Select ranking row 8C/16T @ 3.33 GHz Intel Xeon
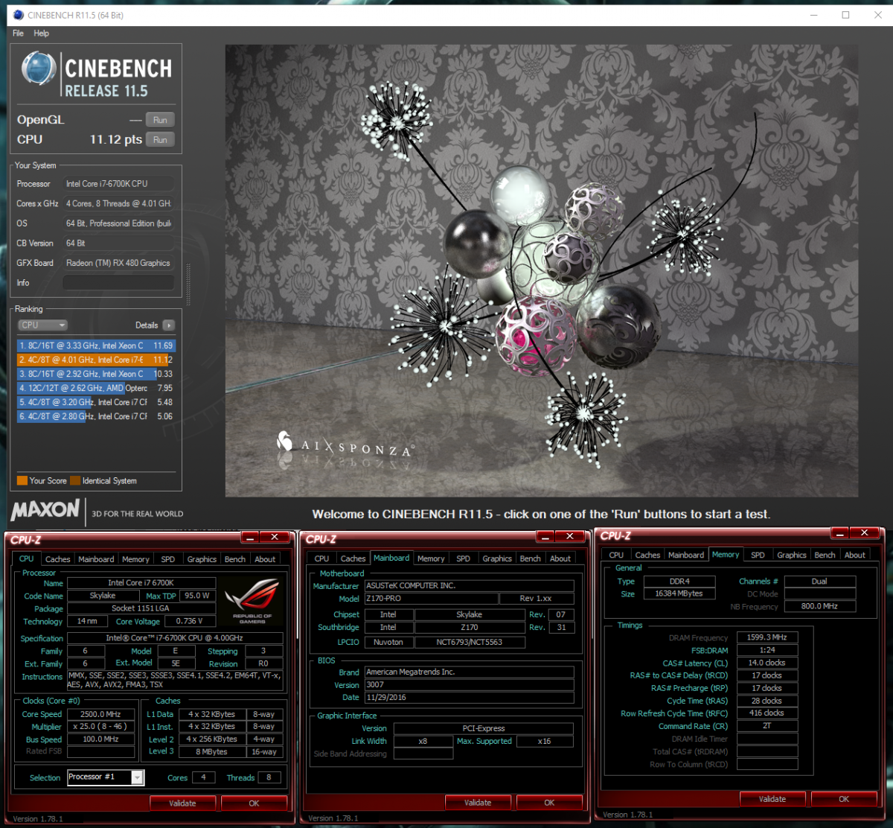 [x=96, y=345]
